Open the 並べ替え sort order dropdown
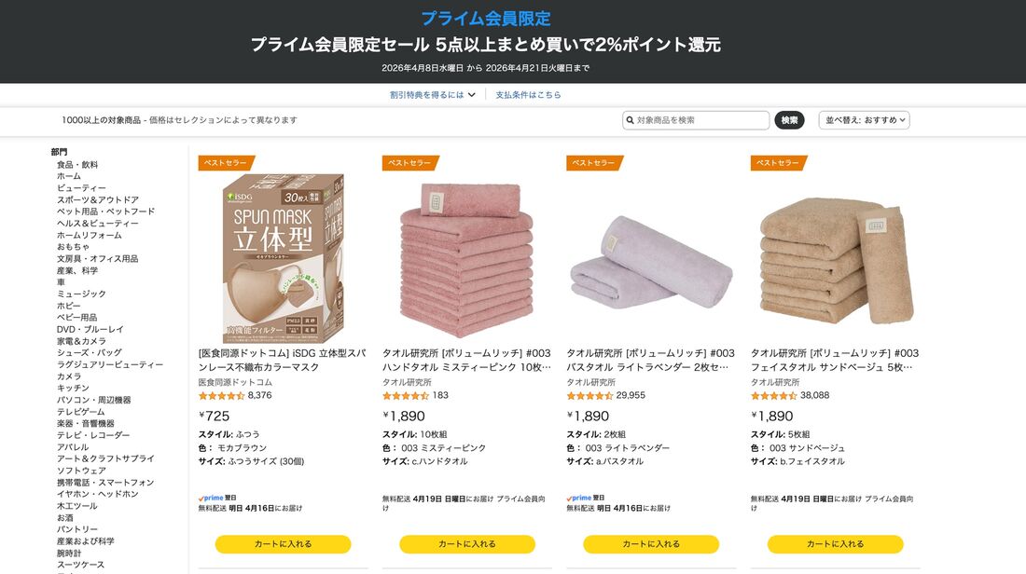1026x574 pixels. (x=863, y=119)
